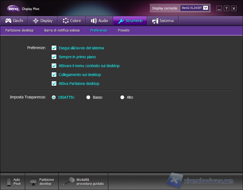Click the help question mark button
The image size is (243, 190).
[227, 8]
